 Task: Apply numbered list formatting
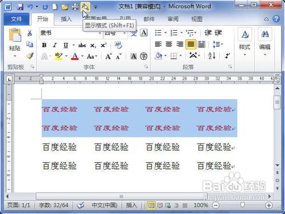point(174,33)
